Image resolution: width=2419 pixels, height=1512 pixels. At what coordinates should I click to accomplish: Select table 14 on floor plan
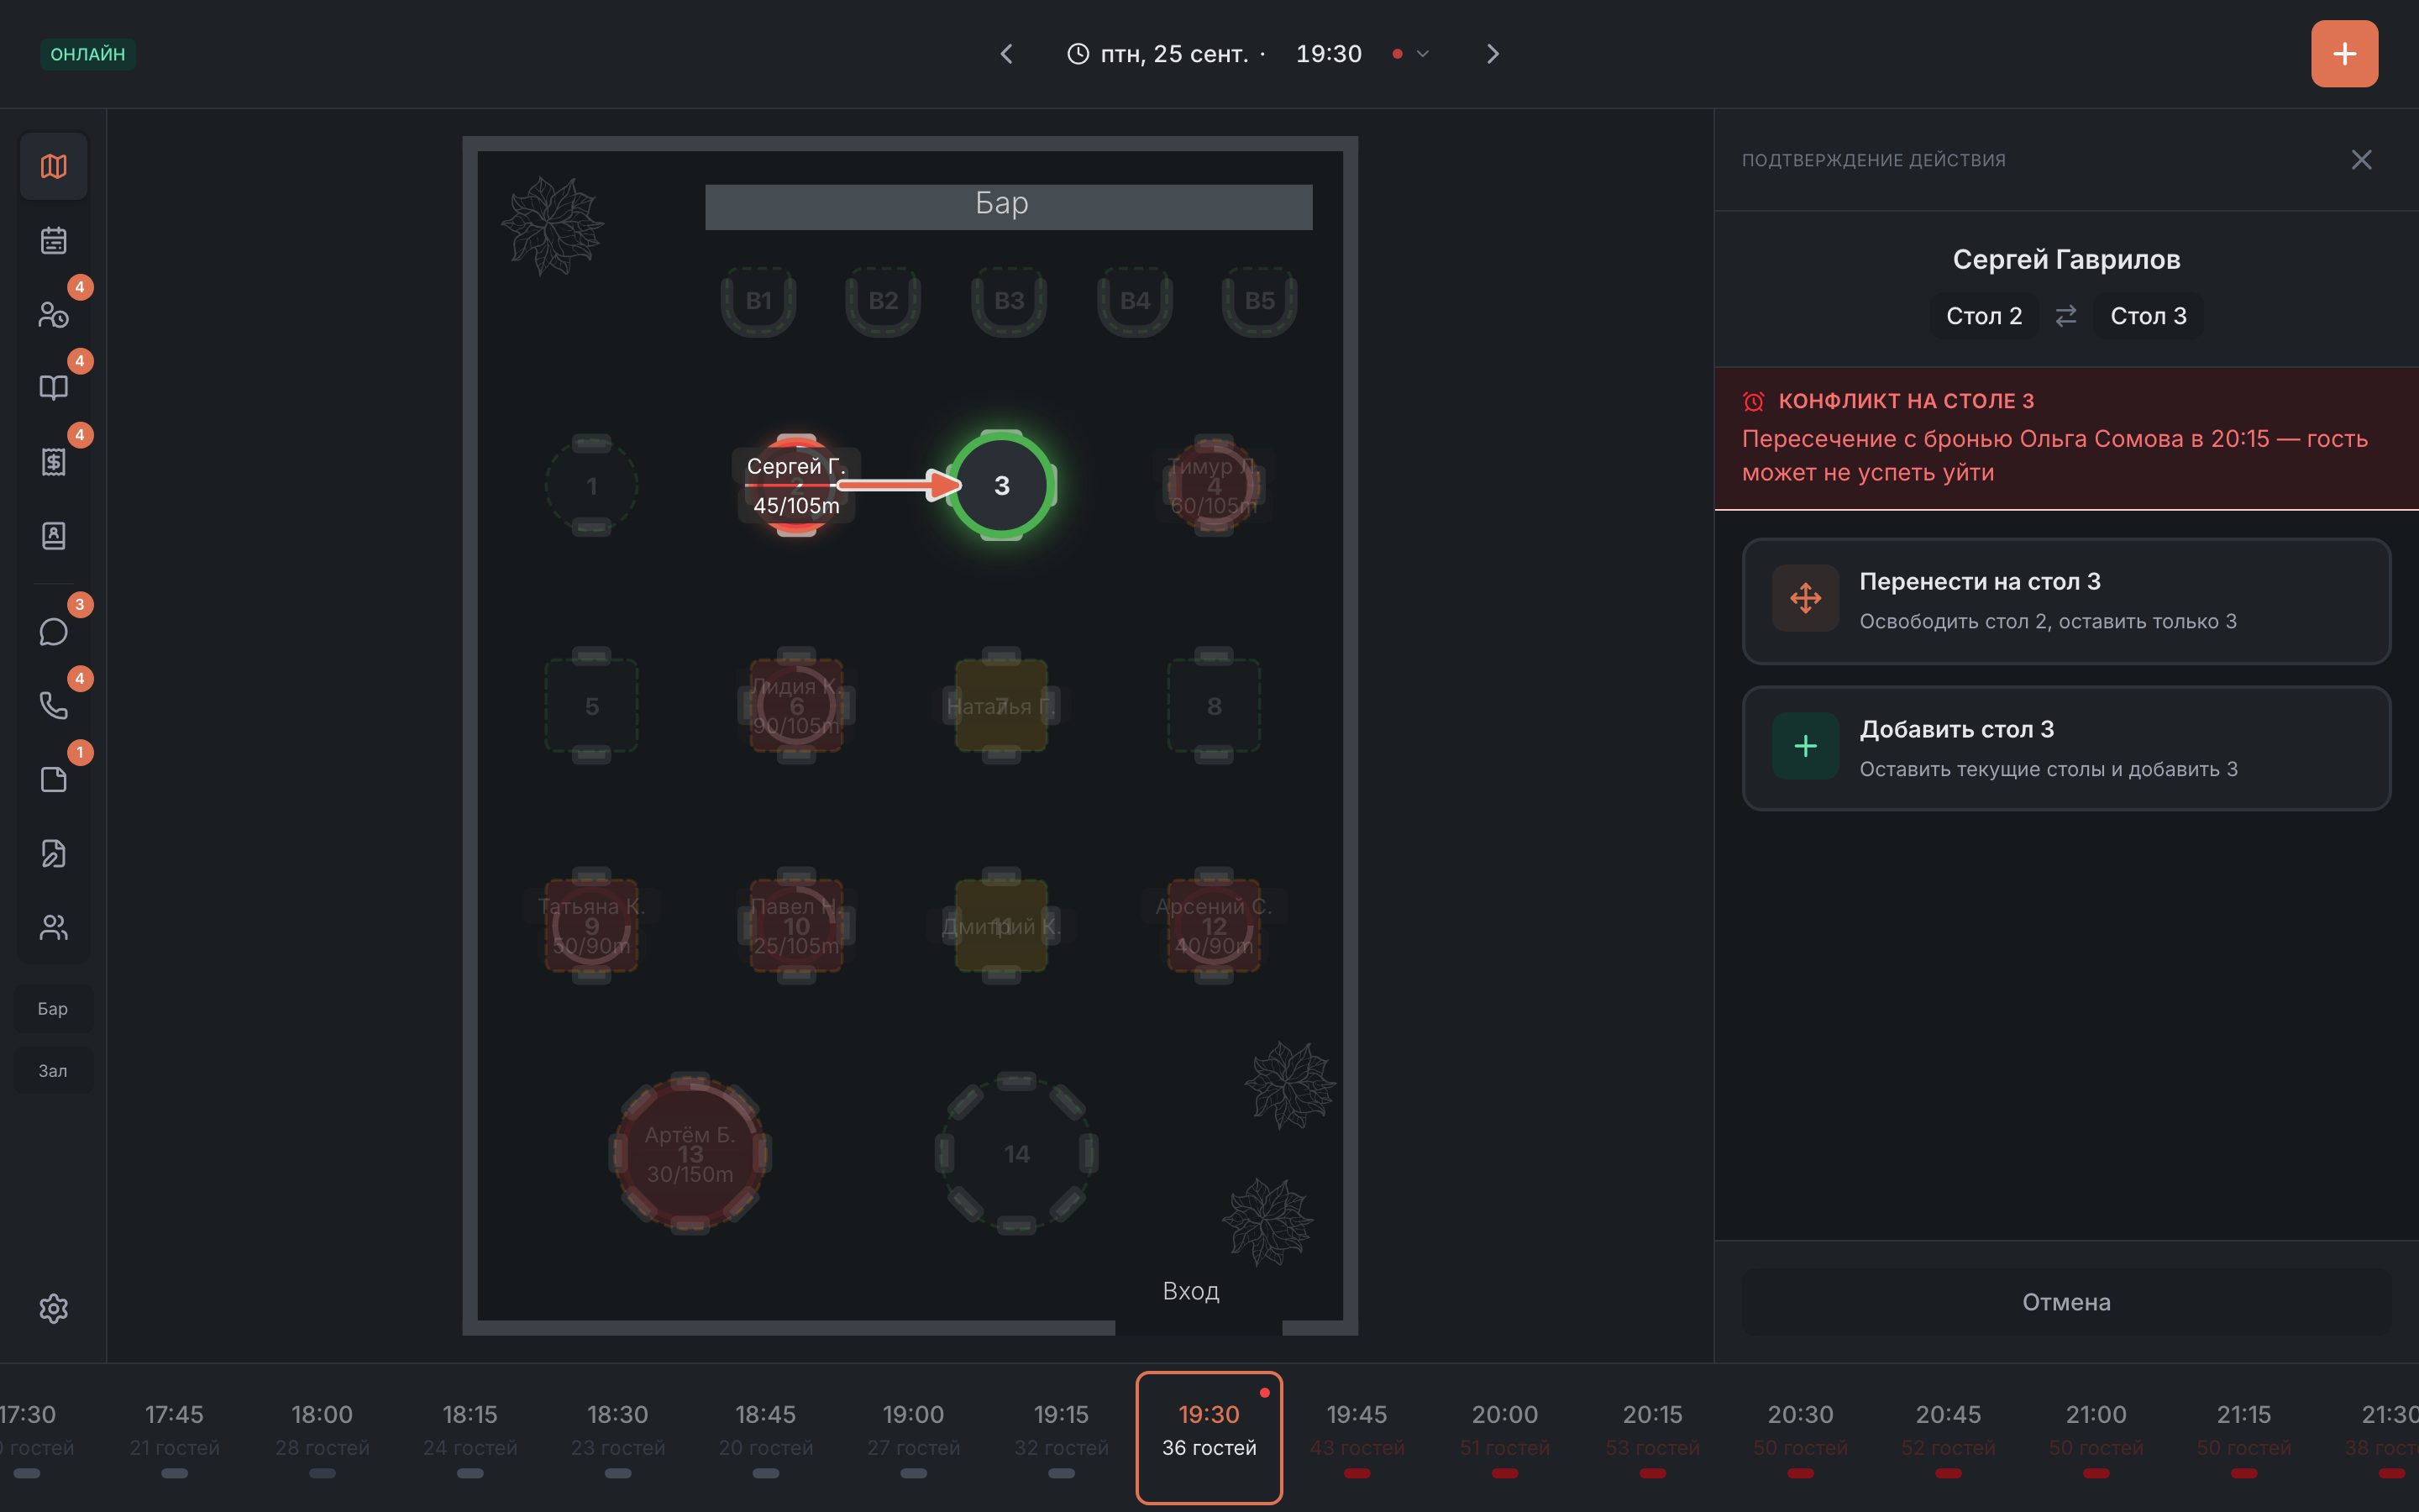pyautogui.click(x=1016, y=1154)
